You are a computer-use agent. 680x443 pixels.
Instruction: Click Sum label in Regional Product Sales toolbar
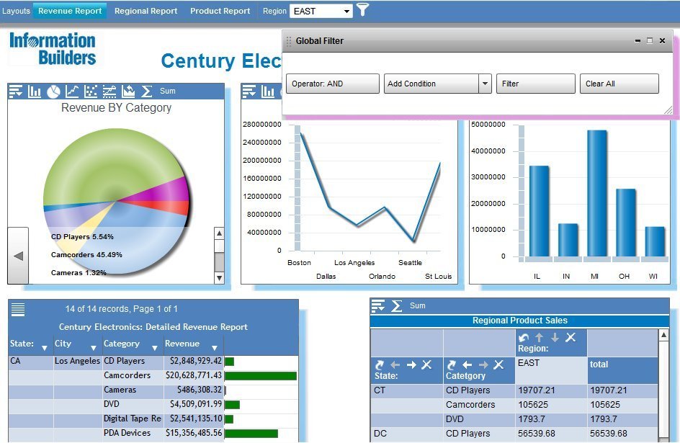(418, 305)
